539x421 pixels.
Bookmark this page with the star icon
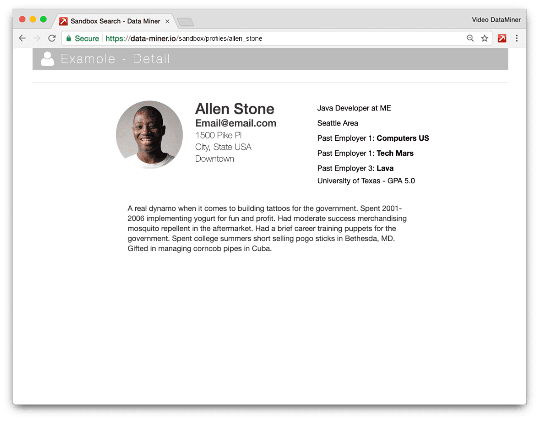(484, 38)
